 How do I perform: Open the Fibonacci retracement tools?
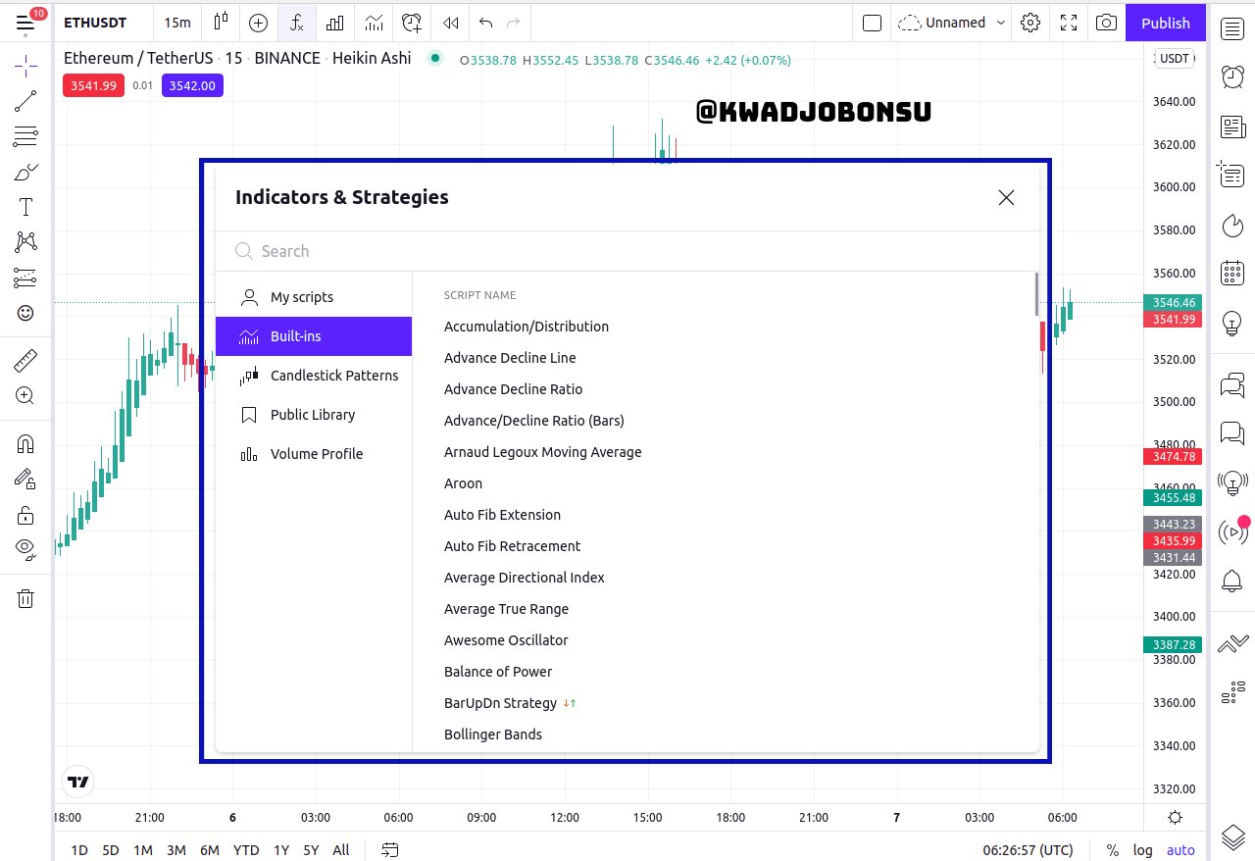[25, 136]
